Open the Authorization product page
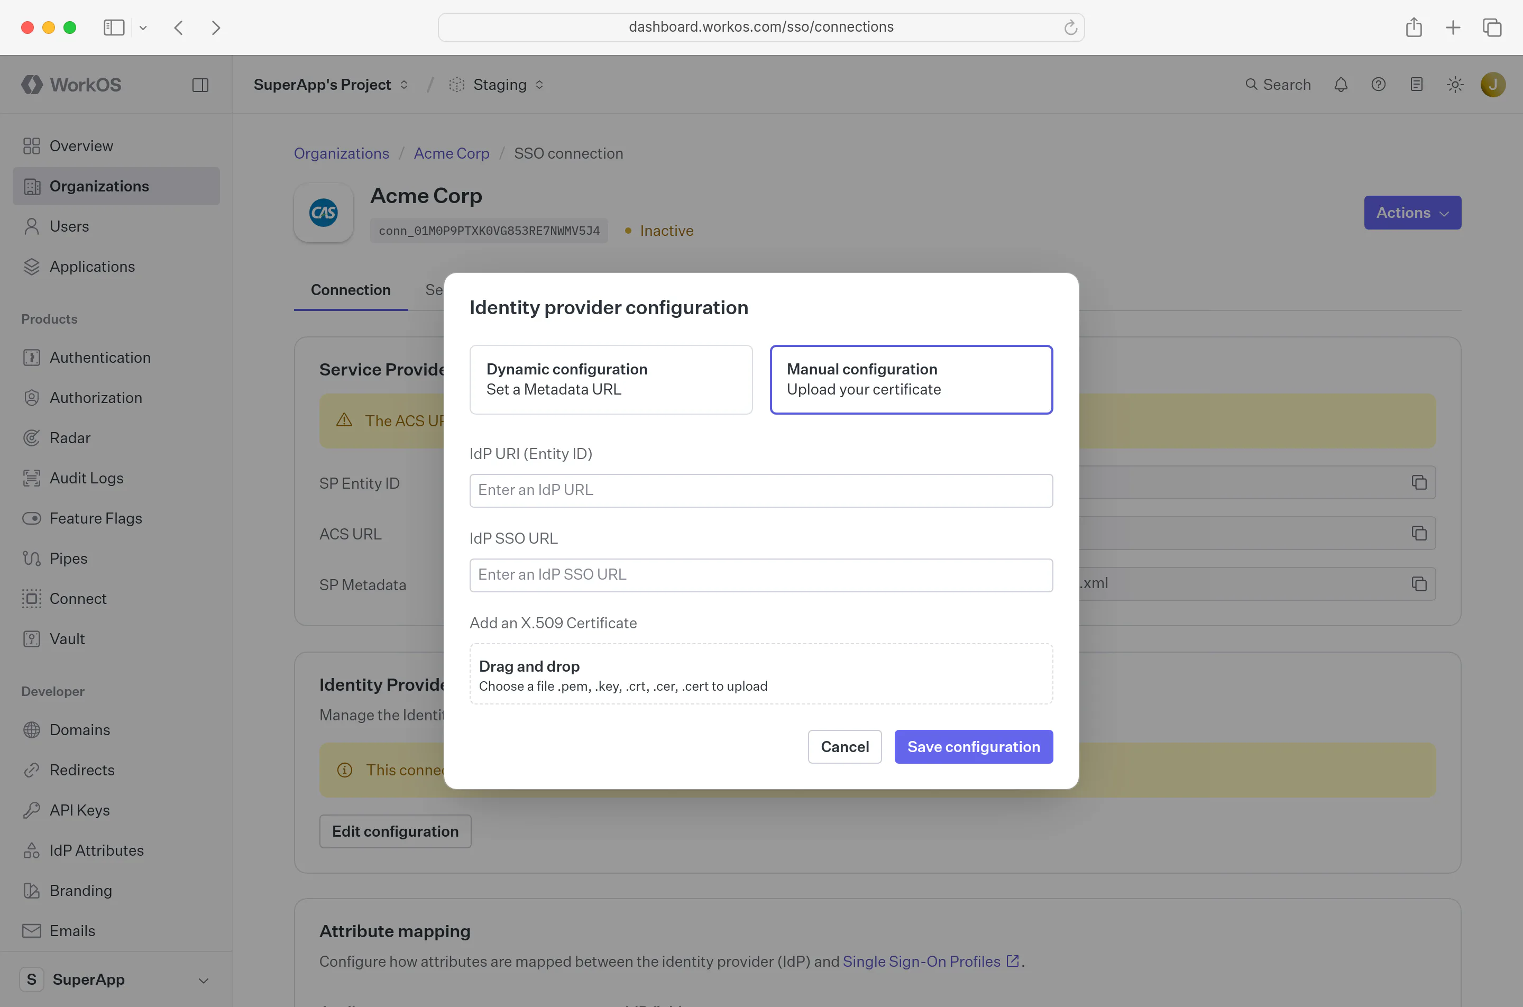 [x=116, y=398]
